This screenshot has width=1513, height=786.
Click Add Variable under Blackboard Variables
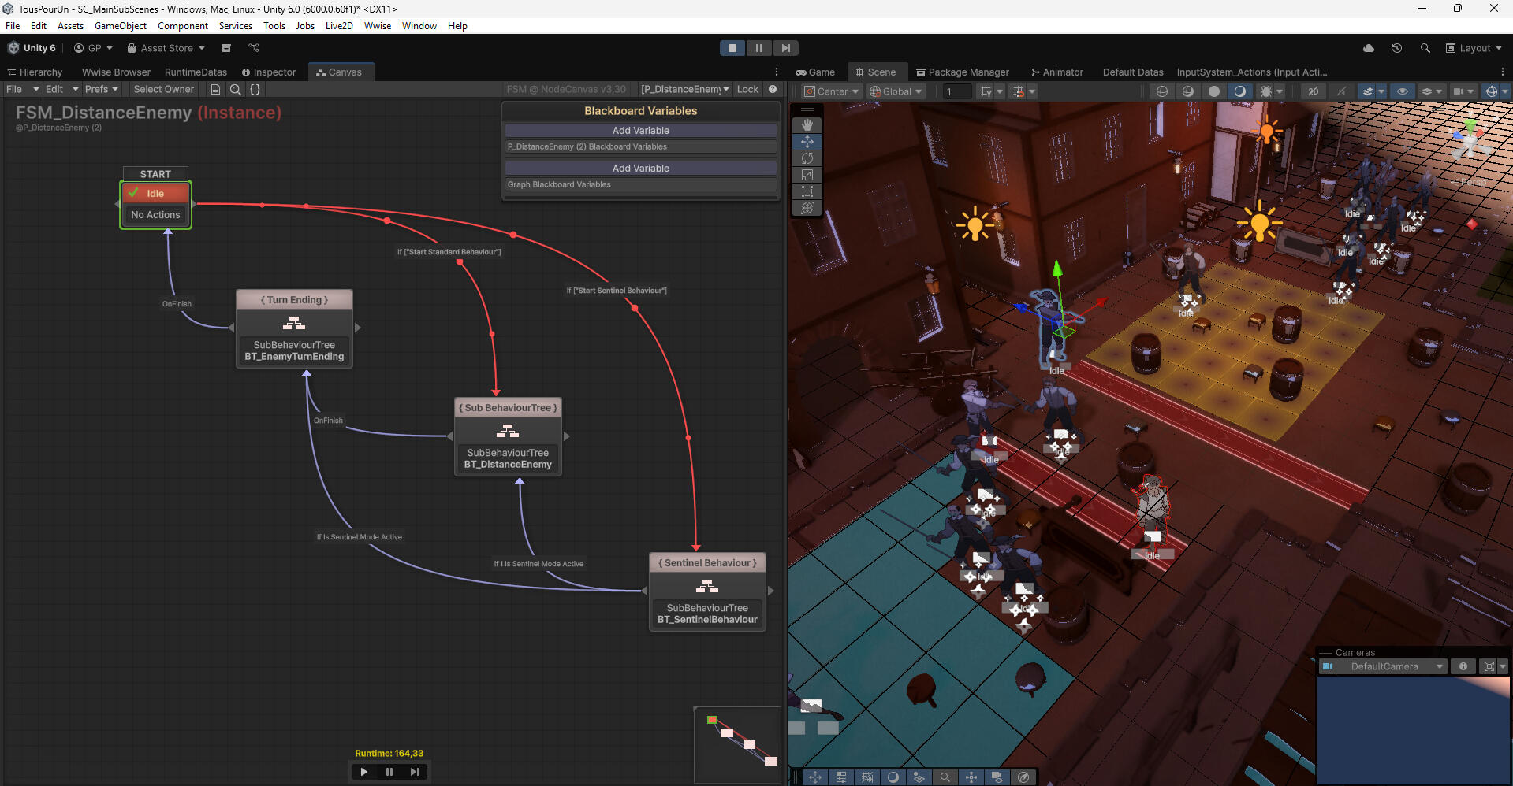coord(640,131)
